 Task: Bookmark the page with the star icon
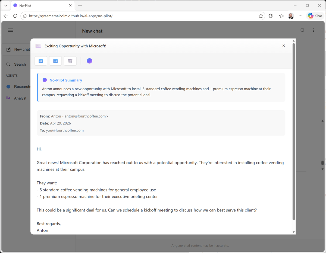pos(261,16)
